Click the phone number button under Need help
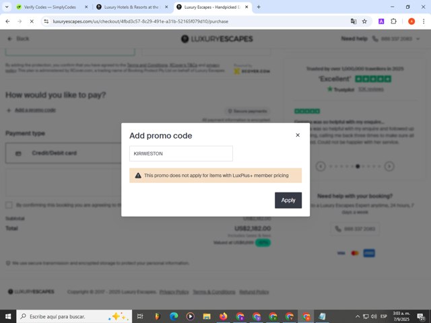 pos(355,229)
